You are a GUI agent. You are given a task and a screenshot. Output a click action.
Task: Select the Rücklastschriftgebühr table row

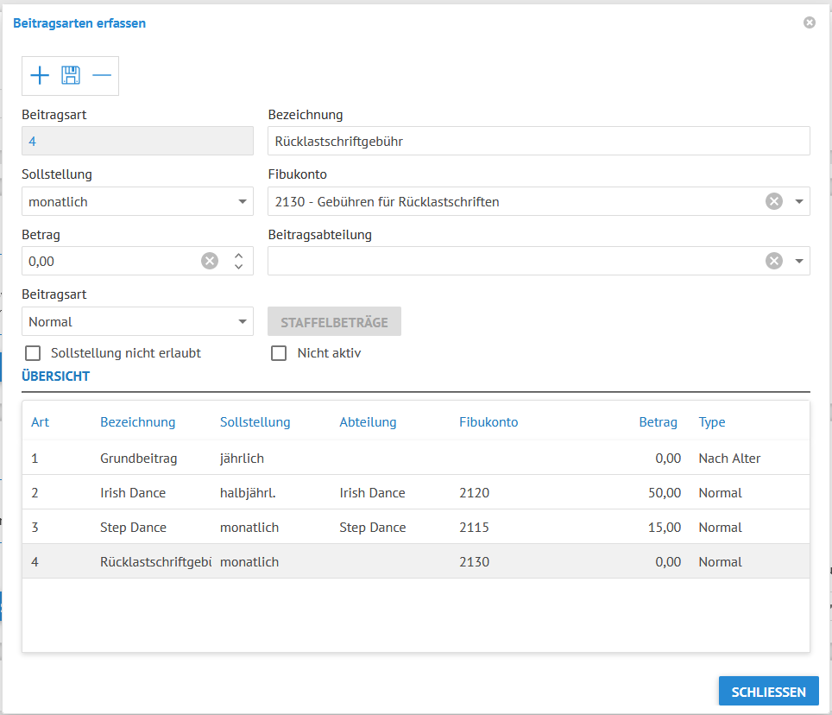coord(416,561)
